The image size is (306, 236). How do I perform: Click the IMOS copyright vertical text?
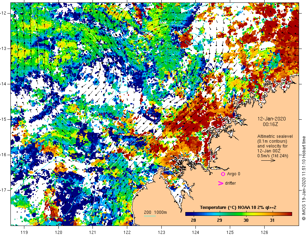click(x=304, y=178)
